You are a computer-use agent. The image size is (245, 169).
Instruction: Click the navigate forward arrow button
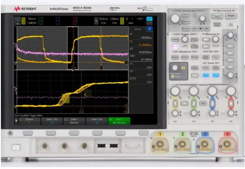pyautogui.click(x=207, y=29)
